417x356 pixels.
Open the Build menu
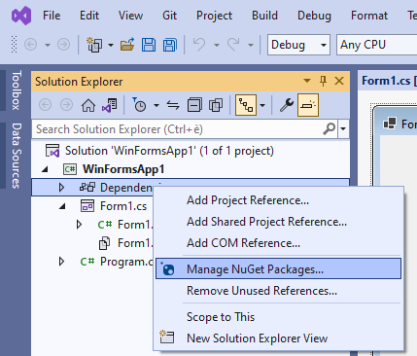[264, 16]
